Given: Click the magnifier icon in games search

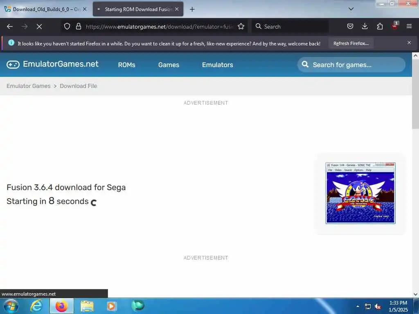Looking at the screenshot, I should point(305,64).
